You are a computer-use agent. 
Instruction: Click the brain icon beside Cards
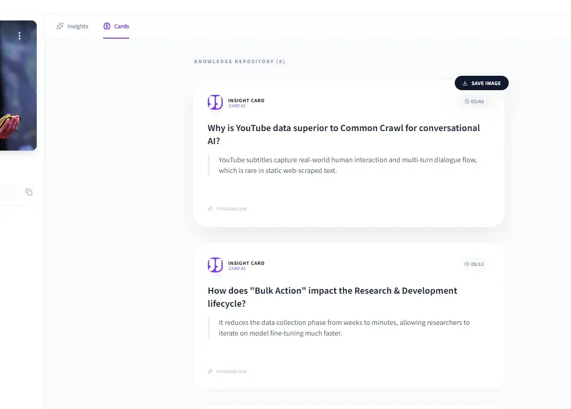click(x=107, y=26)
